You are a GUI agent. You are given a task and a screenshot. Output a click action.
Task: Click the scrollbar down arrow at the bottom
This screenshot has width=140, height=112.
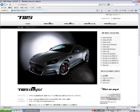(139, 105)
